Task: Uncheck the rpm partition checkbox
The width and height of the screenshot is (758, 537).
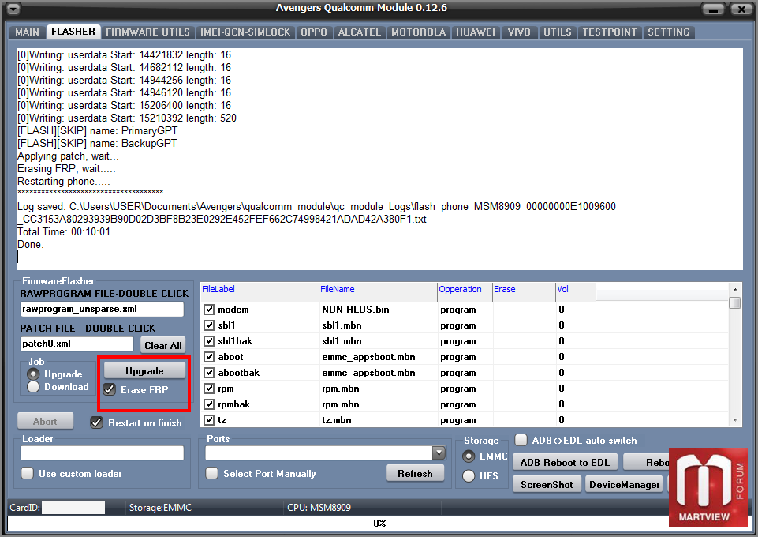Action: tap(209, 389)
